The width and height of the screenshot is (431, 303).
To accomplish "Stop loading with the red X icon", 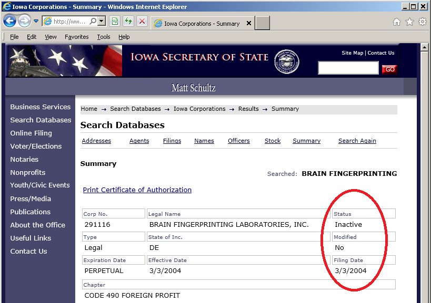I will (142, 21).
